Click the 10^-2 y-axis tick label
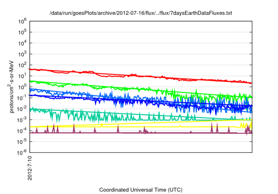 [x=22, y=109]
